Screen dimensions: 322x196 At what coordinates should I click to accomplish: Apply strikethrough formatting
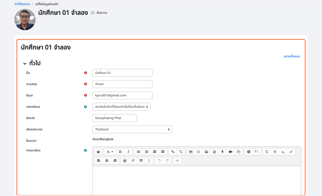[x=275, y=152]
